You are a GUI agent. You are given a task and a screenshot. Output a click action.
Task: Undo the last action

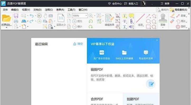click(x=32, y=16)
